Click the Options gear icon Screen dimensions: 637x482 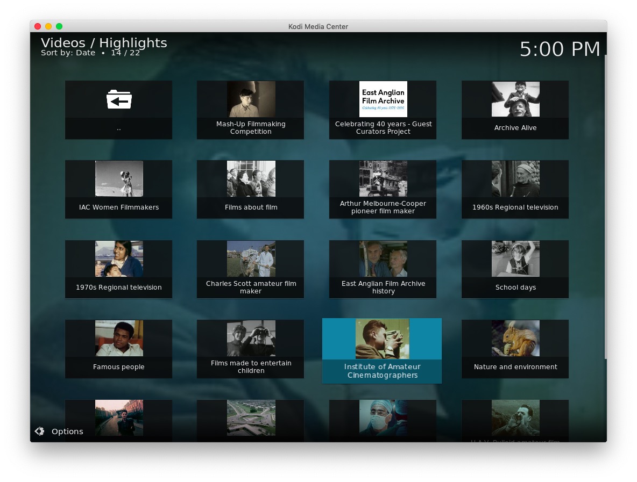(x=40, y=431)
